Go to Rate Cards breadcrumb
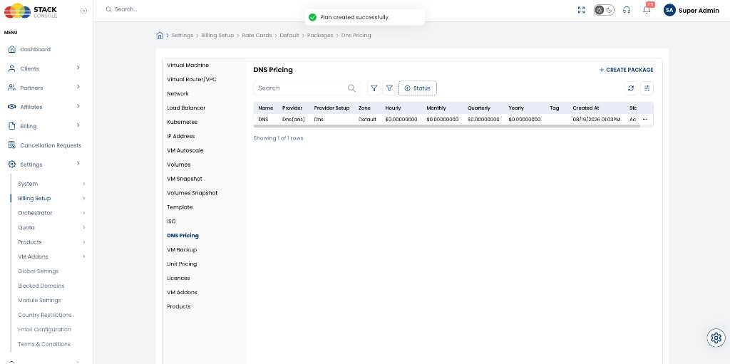Viewport: 730px width, 364px height. (x=257, y=36)
